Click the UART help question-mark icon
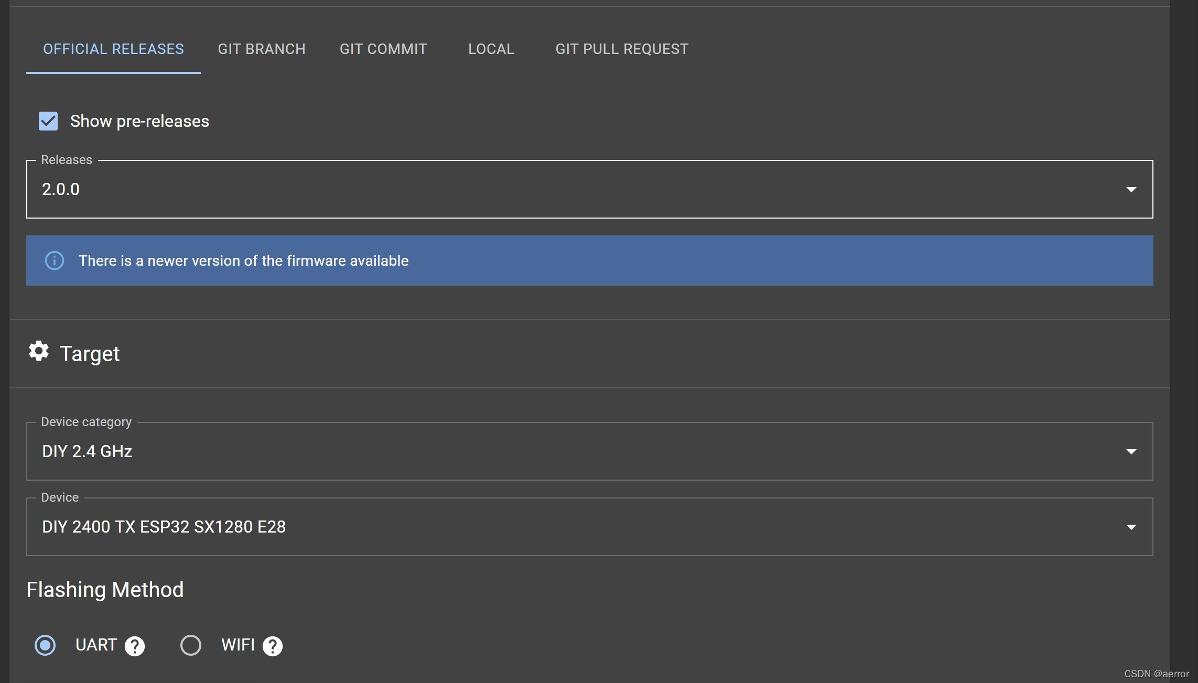This screenshot has width=1198, height=683. point(135,646)
